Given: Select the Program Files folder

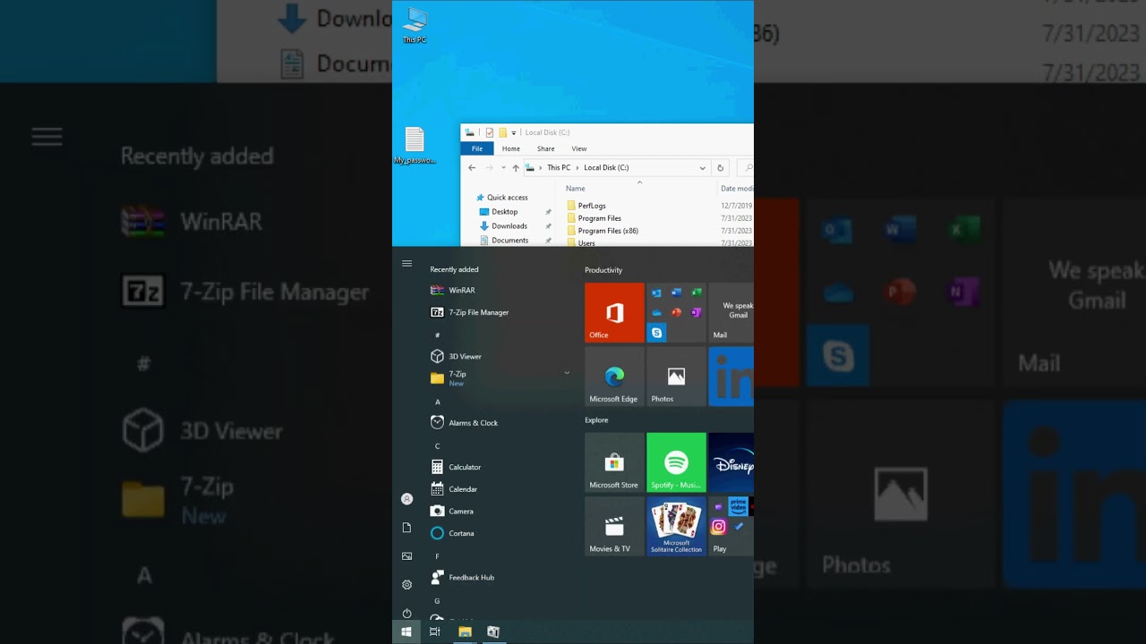Looking at the screenshot, I should click(x=600, y=218).
